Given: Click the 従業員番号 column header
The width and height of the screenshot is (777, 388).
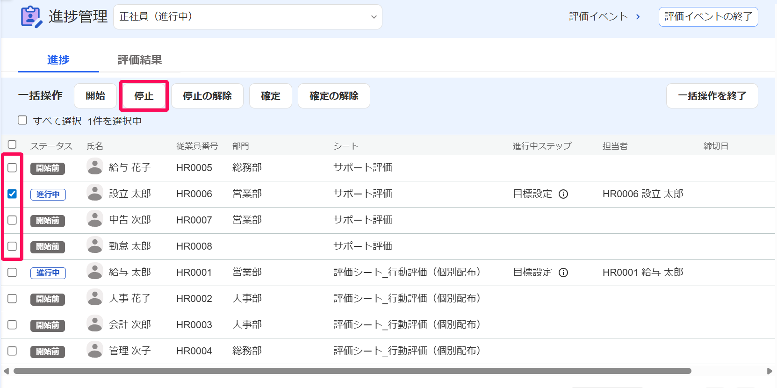Looking at the screenshot, I should tap(197, 146).
